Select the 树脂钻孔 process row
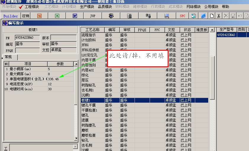Viewport: 249px width, 151px height. pos(145,85)
